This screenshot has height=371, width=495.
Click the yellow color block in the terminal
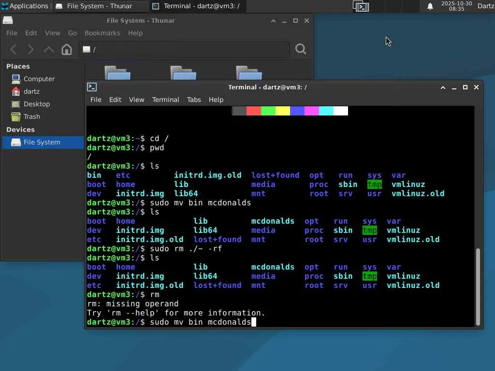click(282, 111)
